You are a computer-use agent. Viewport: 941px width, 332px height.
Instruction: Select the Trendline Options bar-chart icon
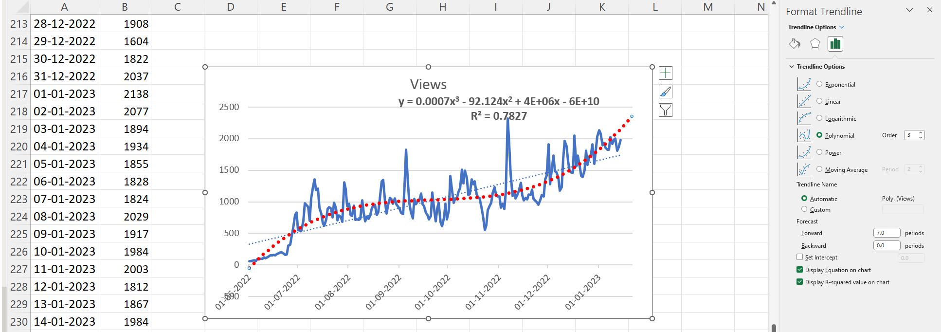[x=835, y=44]
